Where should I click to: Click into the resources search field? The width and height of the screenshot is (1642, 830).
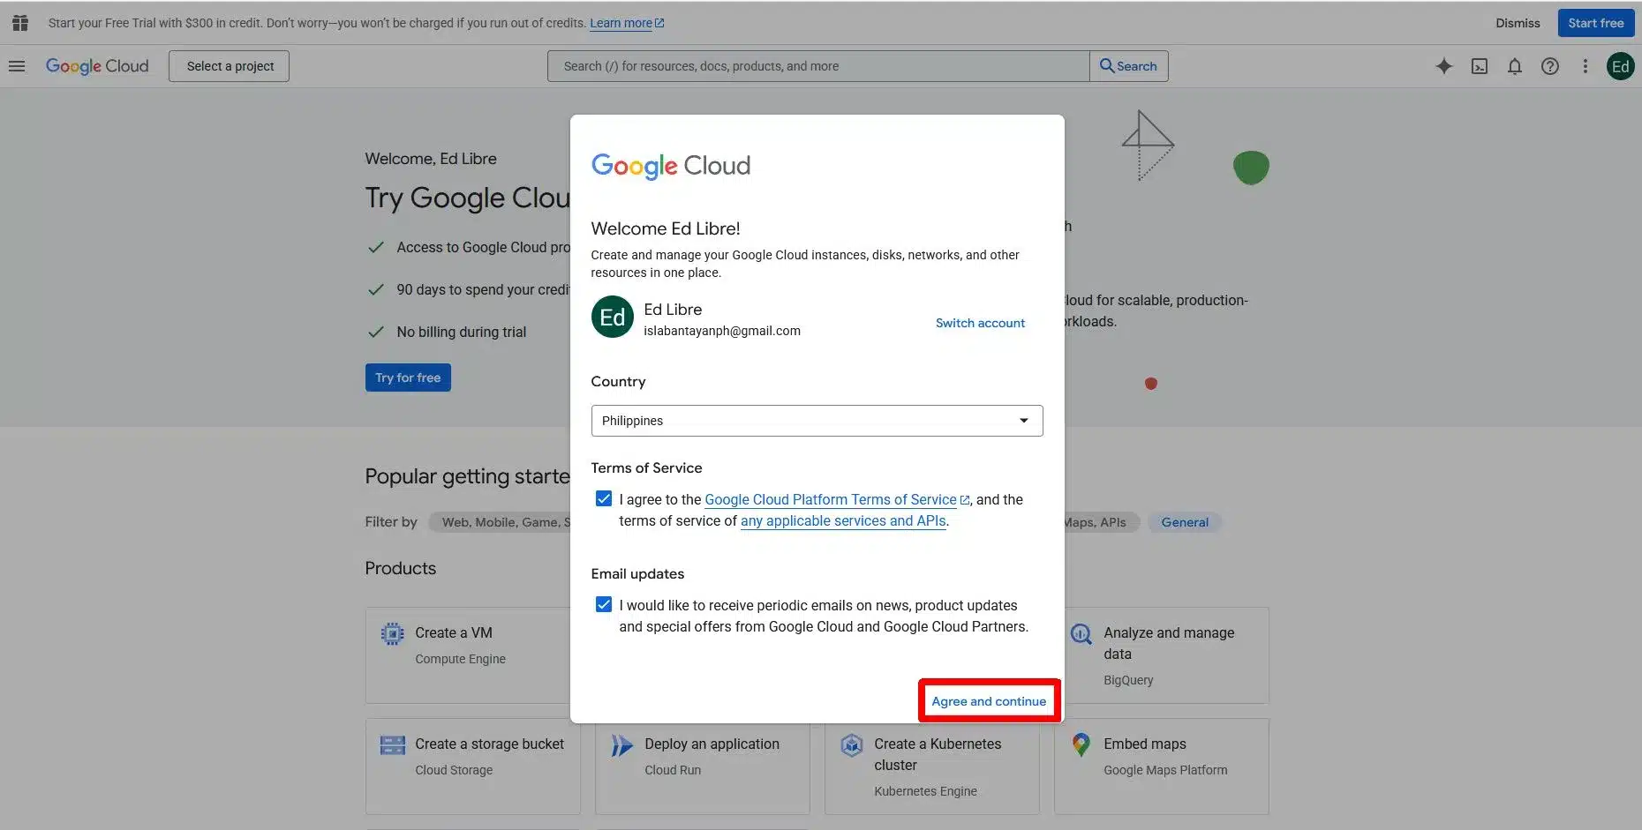(x=817, y=66)
